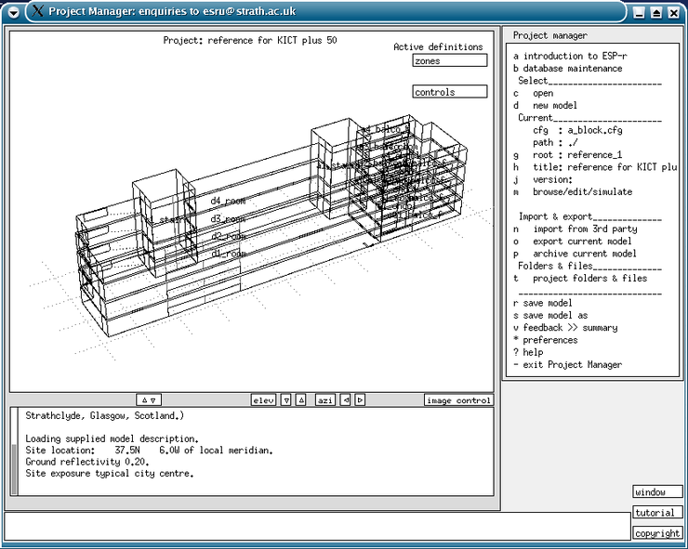Choose 'database maintenance' option

567,69
